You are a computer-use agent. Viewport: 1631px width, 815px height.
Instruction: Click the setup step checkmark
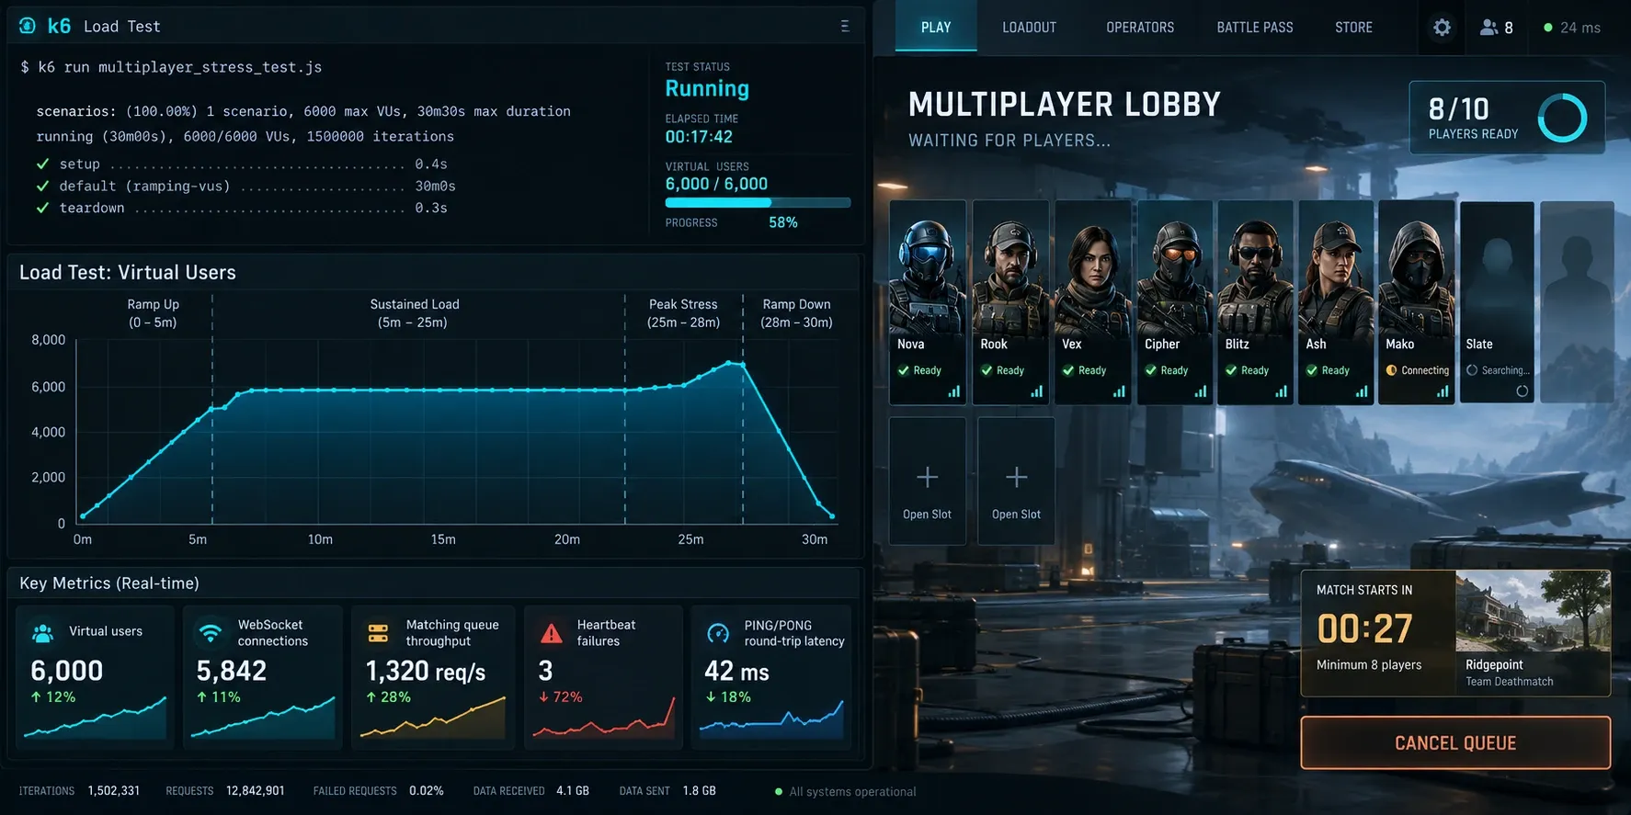[x=42, y=164]
